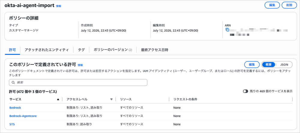
Task: Go to the 最終アクセス日時 tab
Action: click(154, 50)
